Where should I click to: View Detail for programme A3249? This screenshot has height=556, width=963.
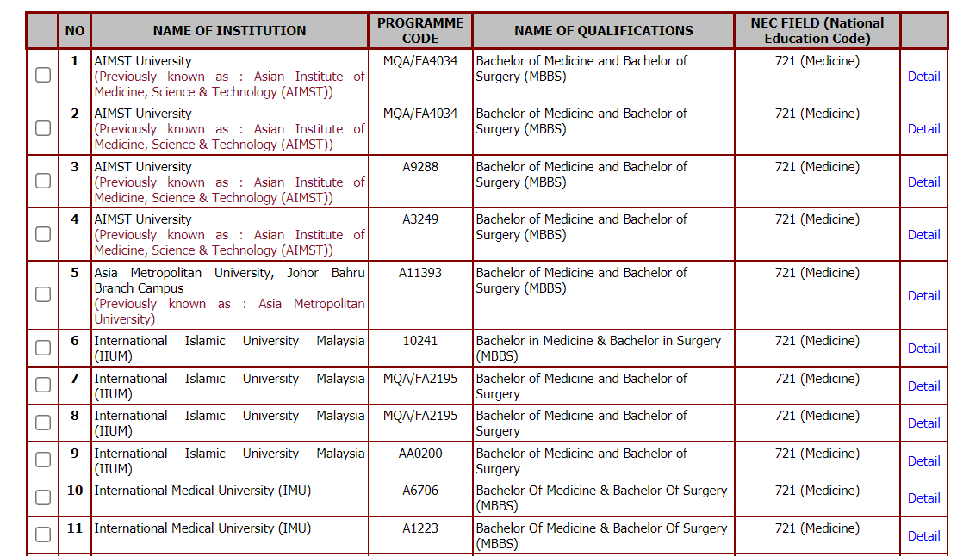point(923,235)
